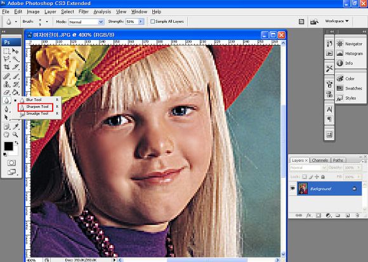
Task: Enable Sample All Layers checkbox
Action: pos(152,22)
